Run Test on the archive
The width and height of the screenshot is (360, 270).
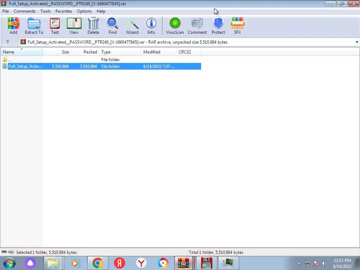(55, 26)
